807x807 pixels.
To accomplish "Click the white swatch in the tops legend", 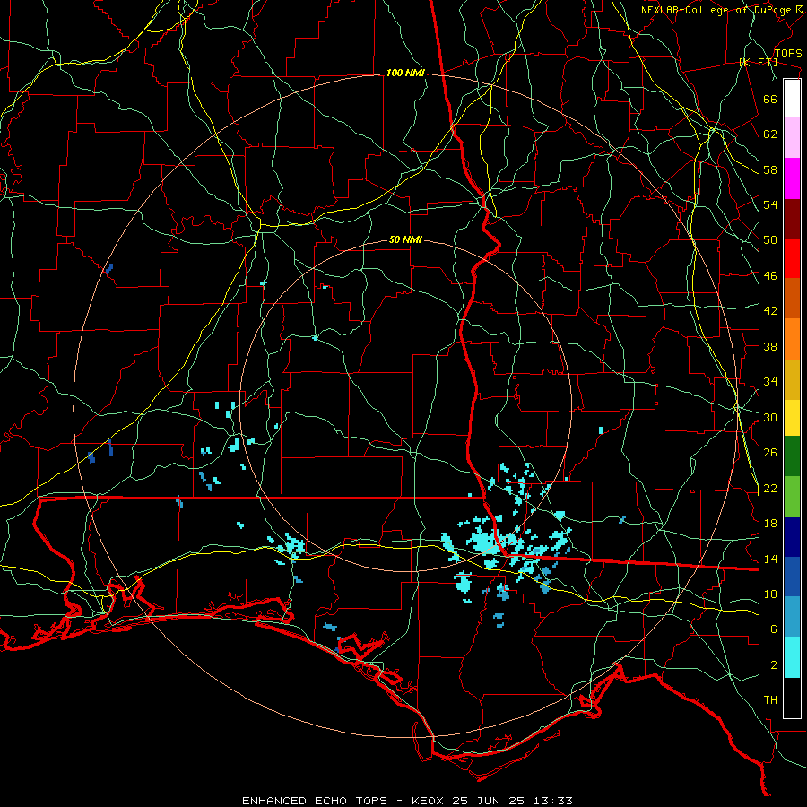I will click(792, 99).
